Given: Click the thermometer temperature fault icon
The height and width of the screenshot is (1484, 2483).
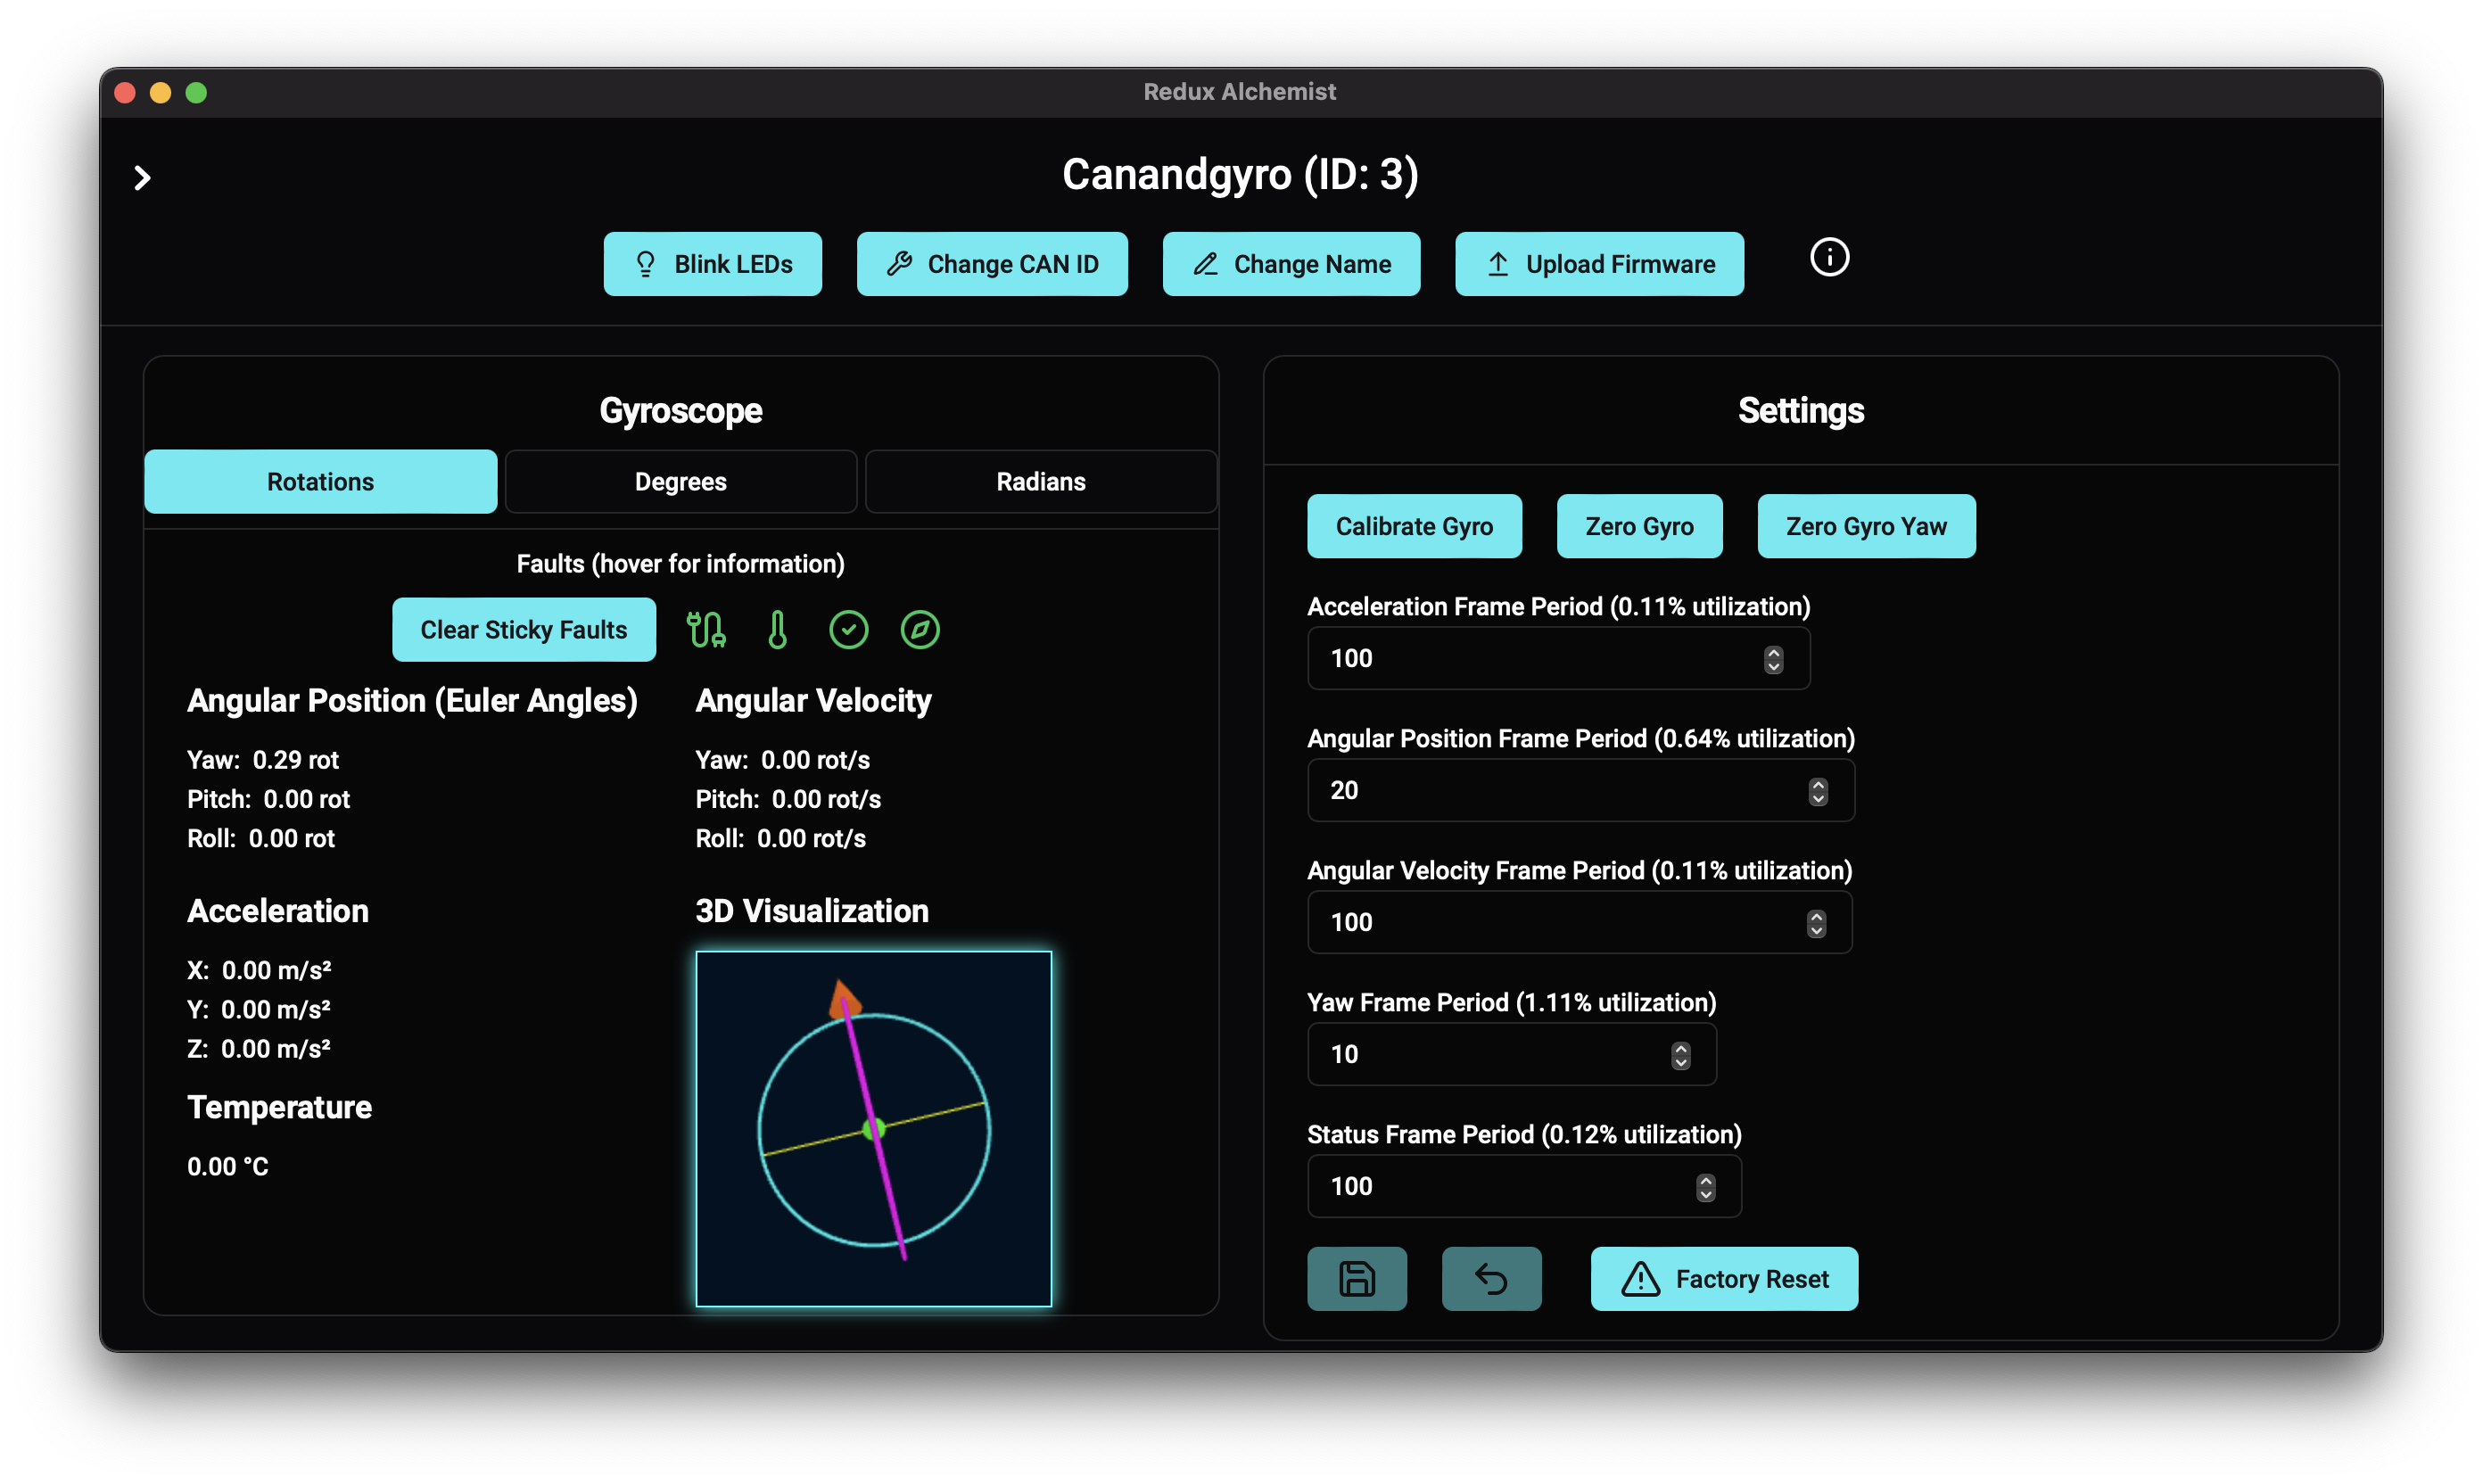Looking at the screenshot, I should (777, 630).
